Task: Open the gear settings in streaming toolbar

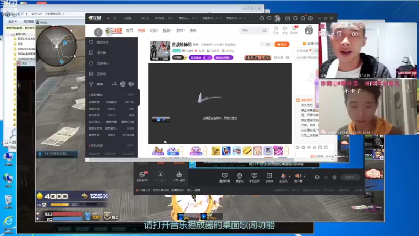Action: (334, 177)
